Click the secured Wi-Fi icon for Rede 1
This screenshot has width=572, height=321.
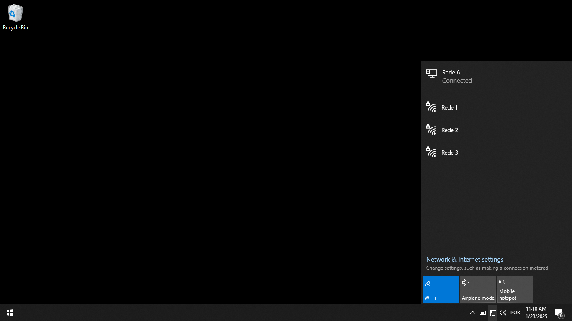point(431,107)
